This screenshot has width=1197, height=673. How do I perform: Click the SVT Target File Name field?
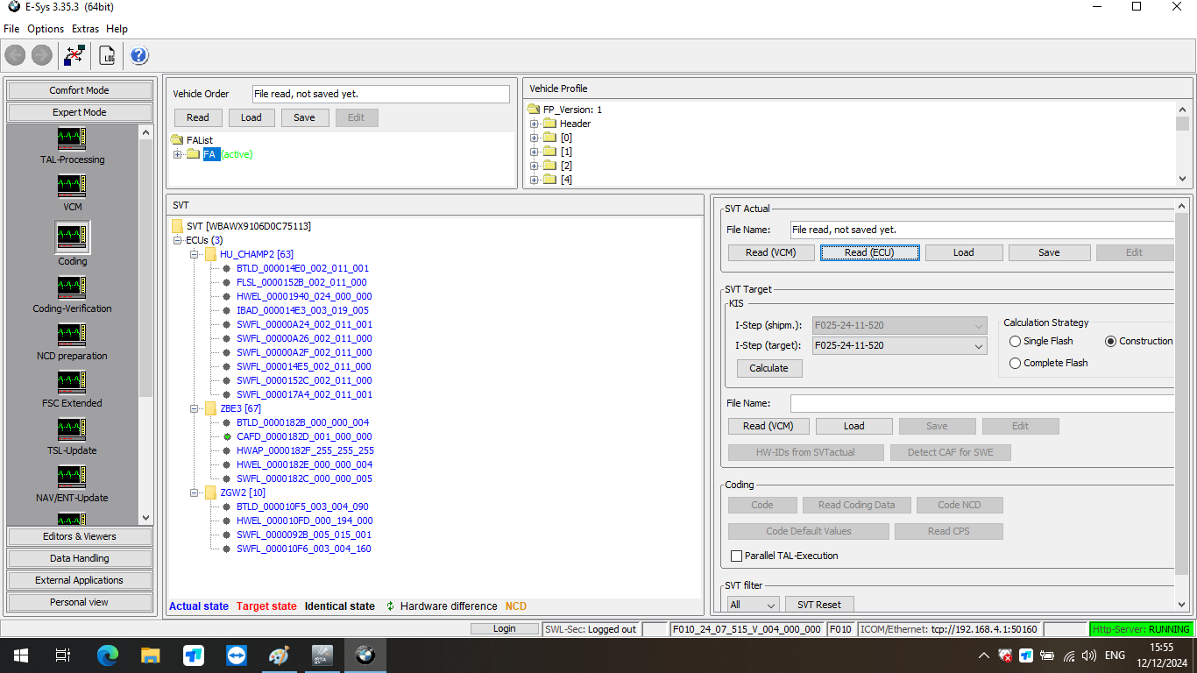click(982, 403)
